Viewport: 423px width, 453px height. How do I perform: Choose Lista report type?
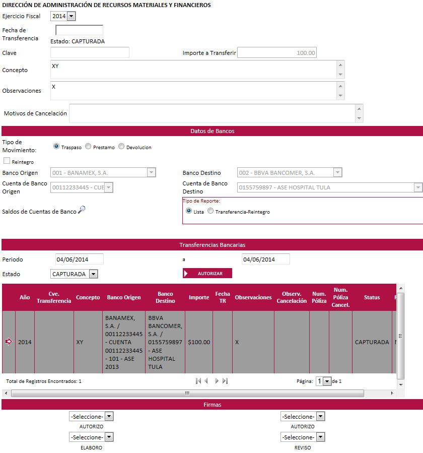click(x=189, y=211)
